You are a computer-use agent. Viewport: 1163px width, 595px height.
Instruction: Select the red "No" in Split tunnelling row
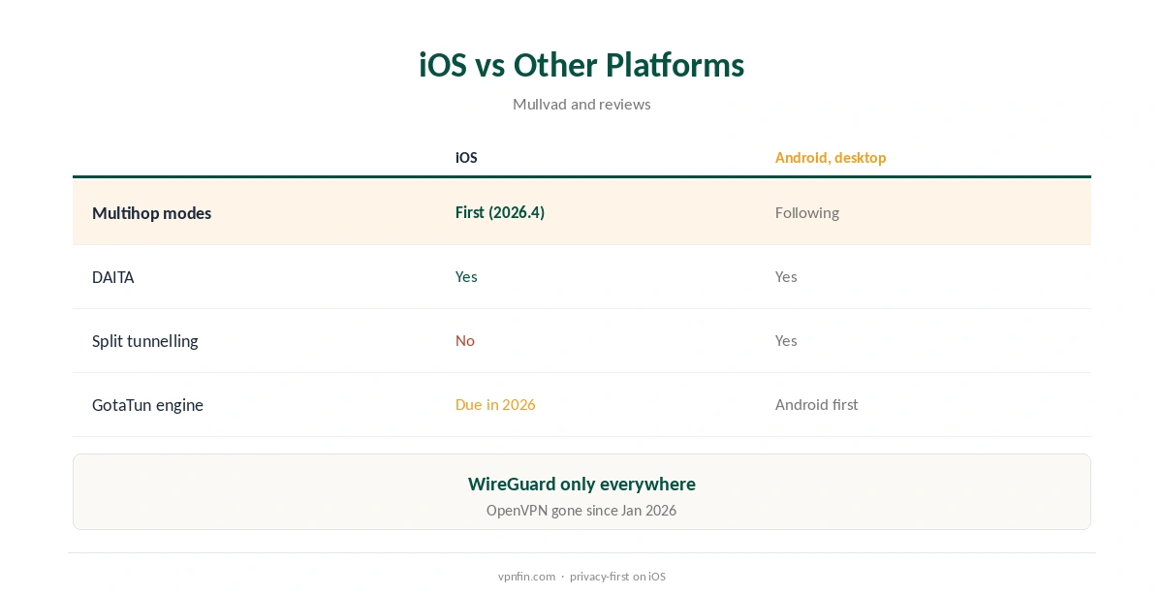coord(465,340)
